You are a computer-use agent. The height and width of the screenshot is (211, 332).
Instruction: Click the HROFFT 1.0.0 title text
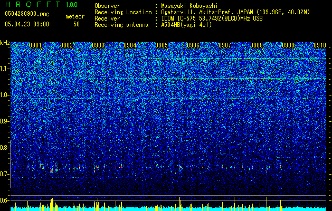(41, 4)
